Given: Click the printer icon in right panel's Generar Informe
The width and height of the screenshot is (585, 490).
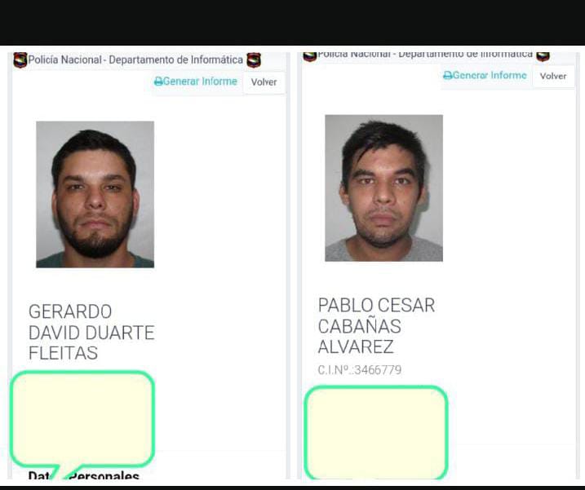Looking at the screenshot, I should (447, 76).
